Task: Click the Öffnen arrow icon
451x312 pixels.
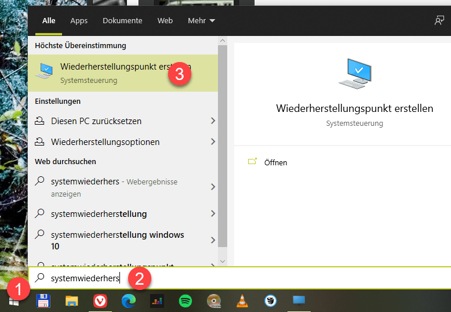Action: 252,161
